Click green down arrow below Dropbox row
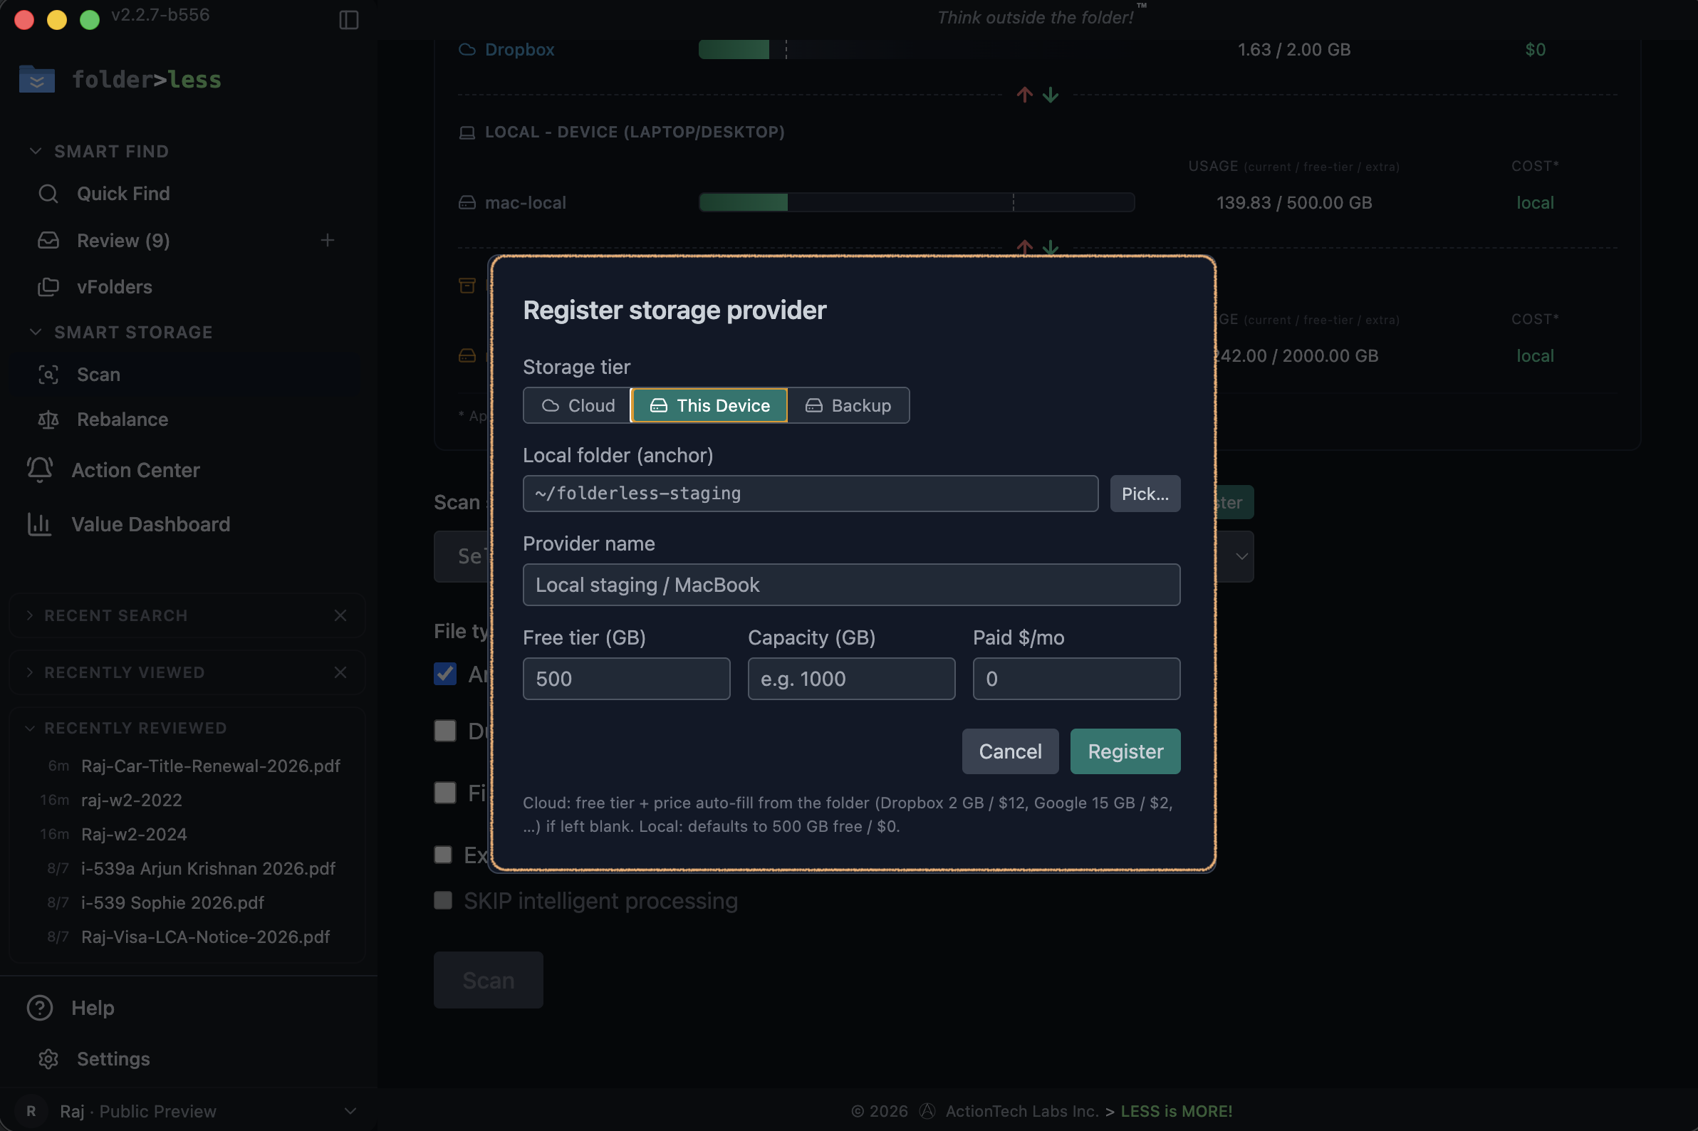This screenshot has height=1131, width=1698. click(1051, 95)
